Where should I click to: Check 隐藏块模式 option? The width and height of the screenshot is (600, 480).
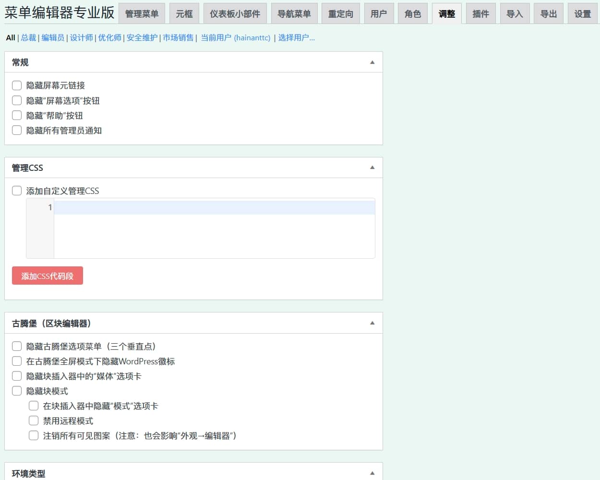click(x=17, y=391)
